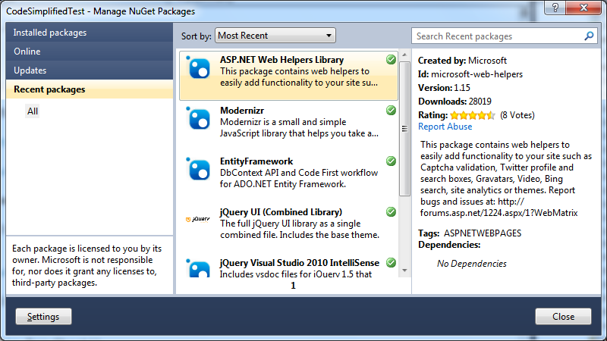Click the EntityFramework DbContext API description
Image resolution: width=607 pixels, height=341 pixels.
point(299,178)
